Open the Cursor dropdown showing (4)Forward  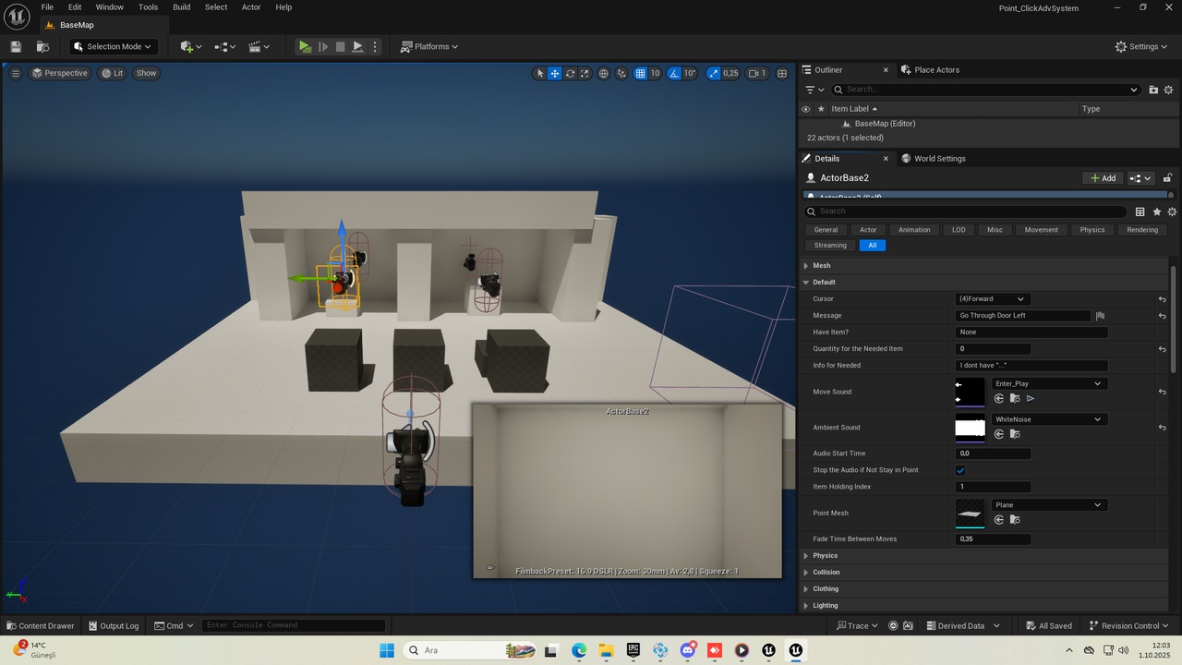click(x=993, y=299)
